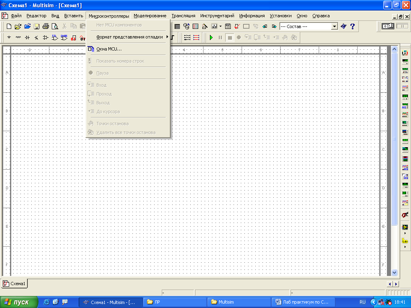
Task: Launch Internet Explorer from quick launch
Action: coord(47,302)
